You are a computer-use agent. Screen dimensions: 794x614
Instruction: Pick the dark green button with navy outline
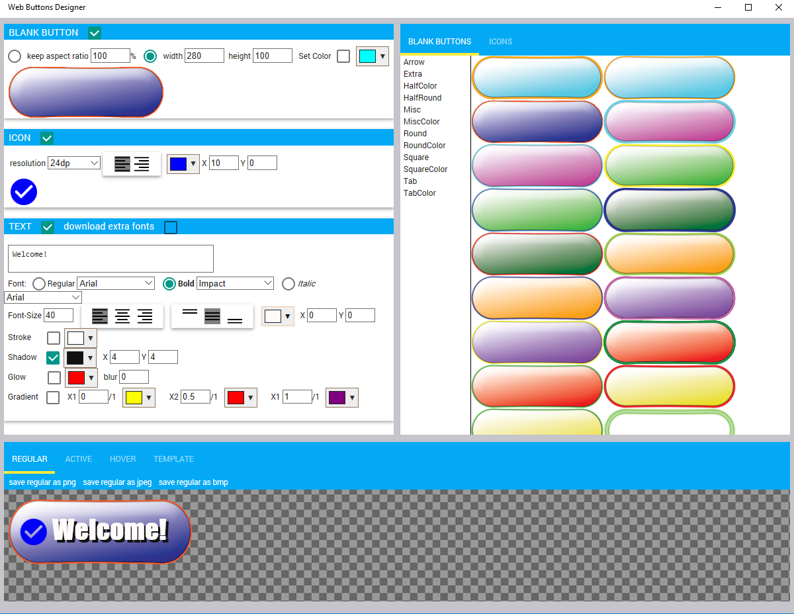point(670,210)
